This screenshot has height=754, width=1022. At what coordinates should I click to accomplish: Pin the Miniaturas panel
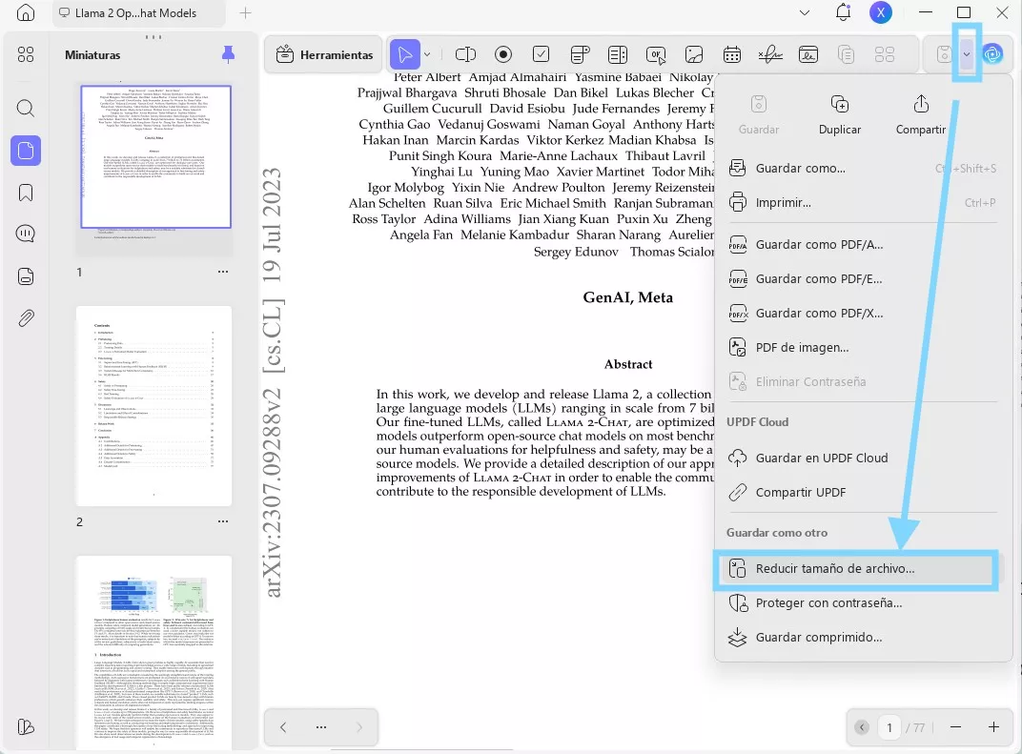click(x=228, y=54)
